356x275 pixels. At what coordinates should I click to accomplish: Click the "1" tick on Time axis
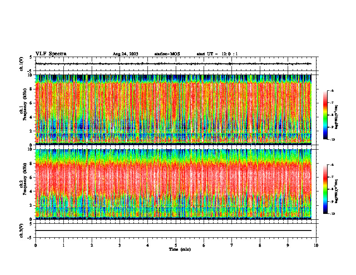tap(63, 245)
